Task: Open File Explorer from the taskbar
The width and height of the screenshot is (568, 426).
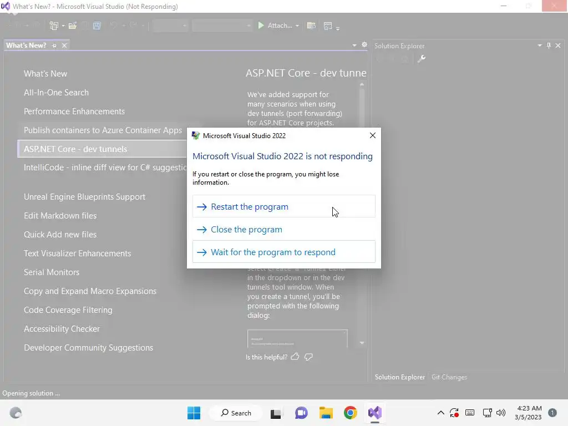Action: (326, 413)
